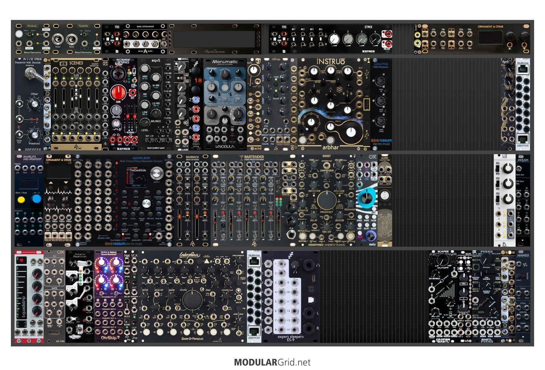Click the ES-9 headphone output jack
The height and width of the screenshot is (370, 545).
(x=309, y=266)
